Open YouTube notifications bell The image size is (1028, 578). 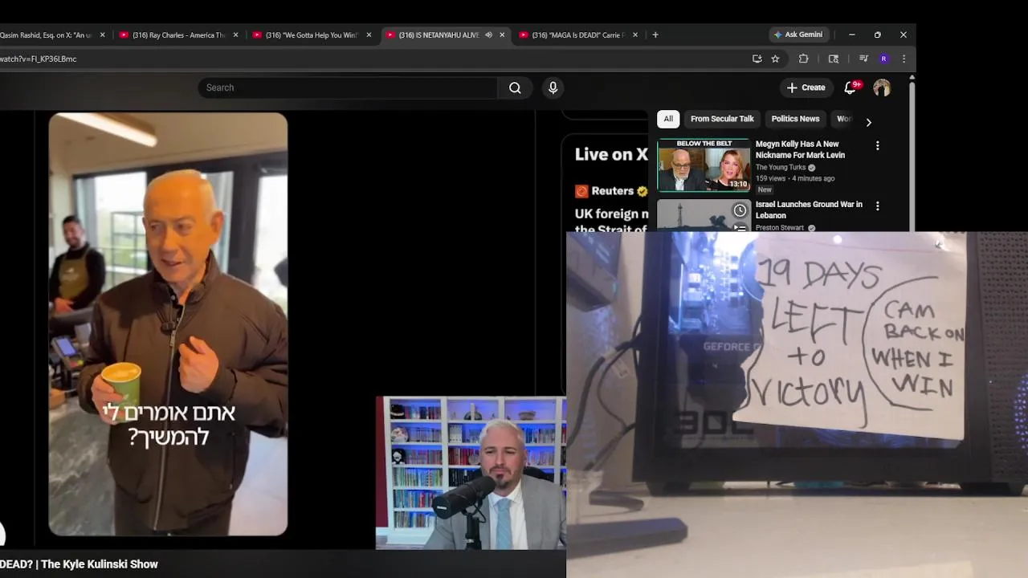pyautogui.click(x=851, y=88)
